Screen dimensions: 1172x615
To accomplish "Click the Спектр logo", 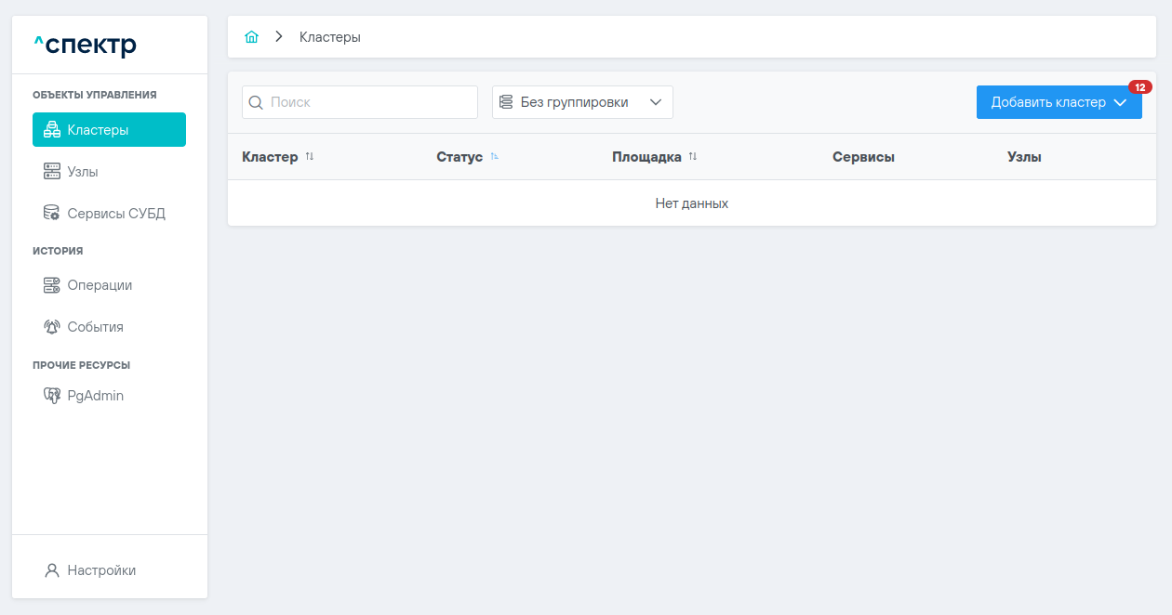I will [86, 45].
